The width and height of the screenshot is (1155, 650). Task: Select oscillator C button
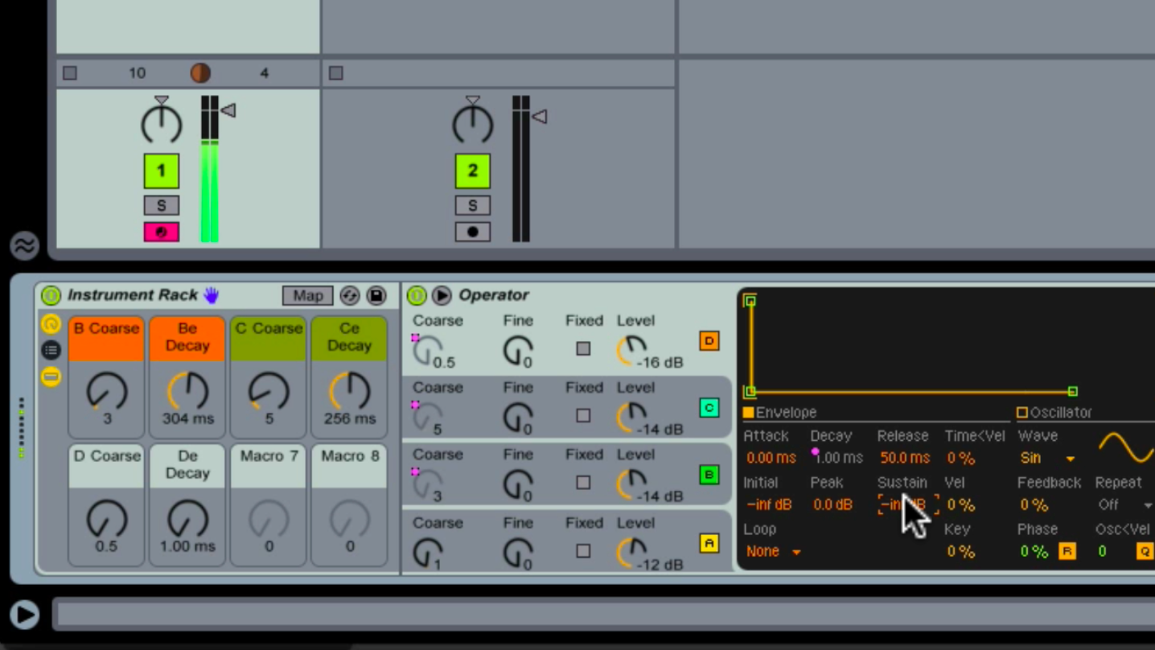pos(709,408)
